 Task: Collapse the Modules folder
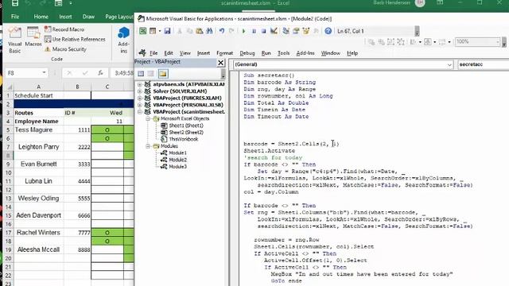(x=148, y=146)
